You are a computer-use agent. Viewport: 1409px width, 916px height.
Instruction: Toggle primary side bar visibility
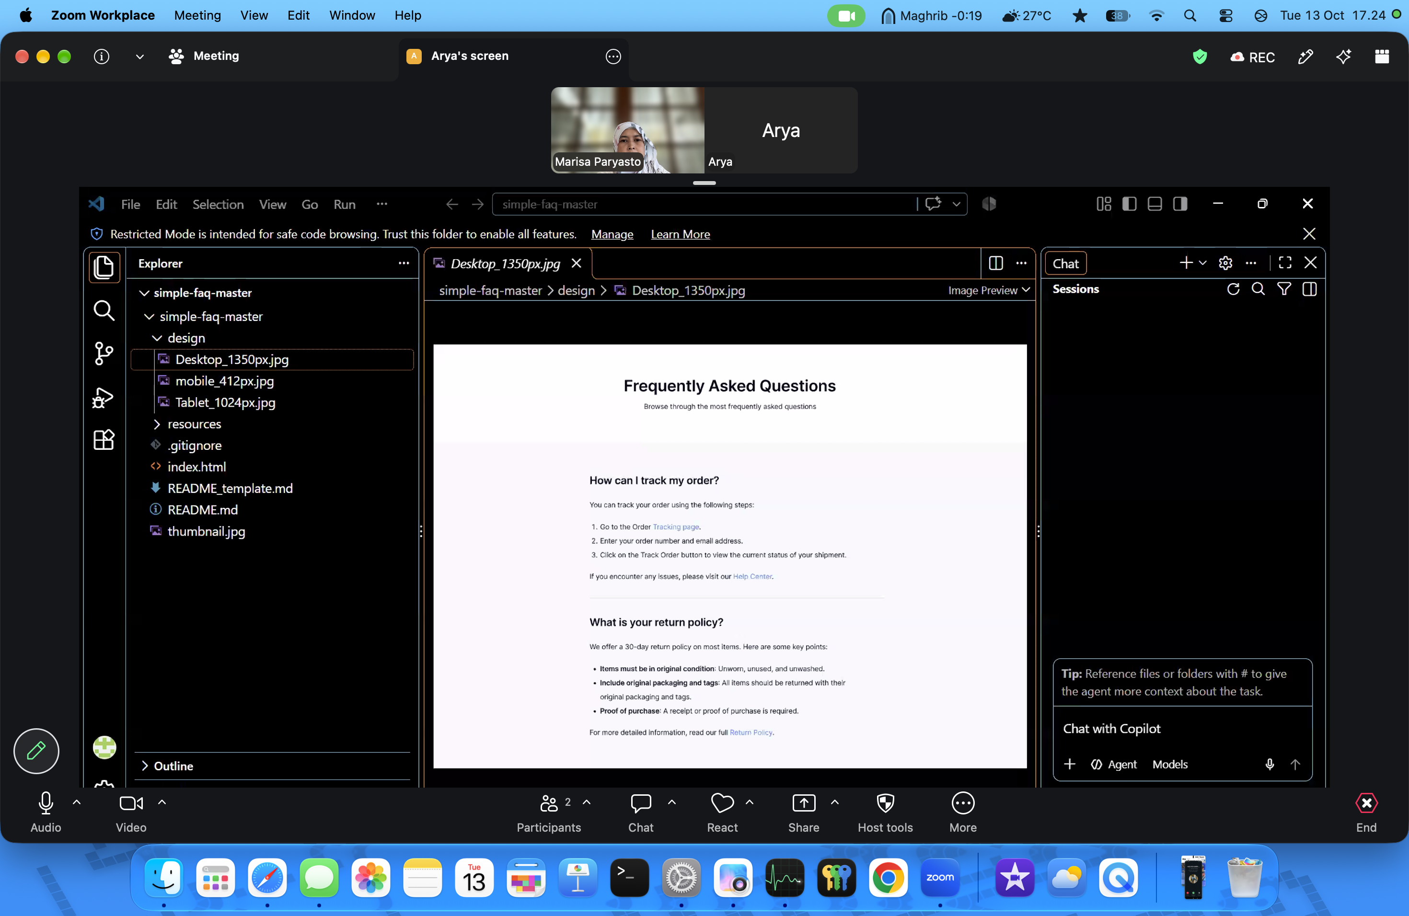tap(1129, 204)
